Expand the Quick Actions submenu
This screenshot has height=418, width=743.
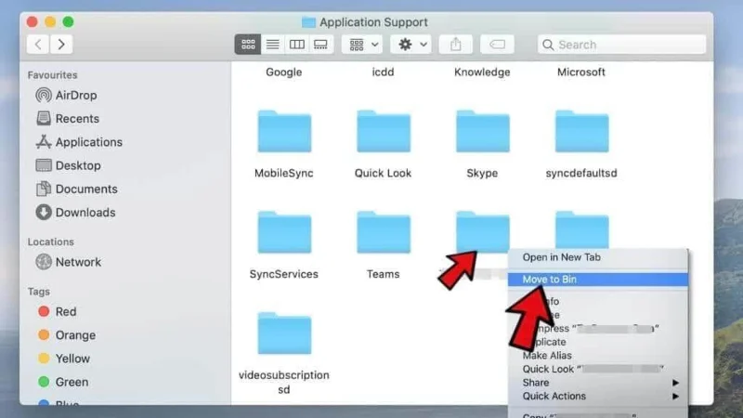(598, 397)
